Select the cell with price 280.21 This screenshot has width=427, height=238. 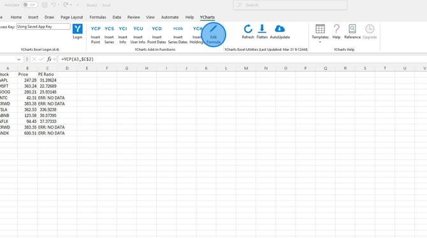tap(27, 92)
